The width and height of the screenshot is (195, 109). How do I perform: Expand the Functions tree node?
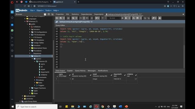click(x=30, y=45)
